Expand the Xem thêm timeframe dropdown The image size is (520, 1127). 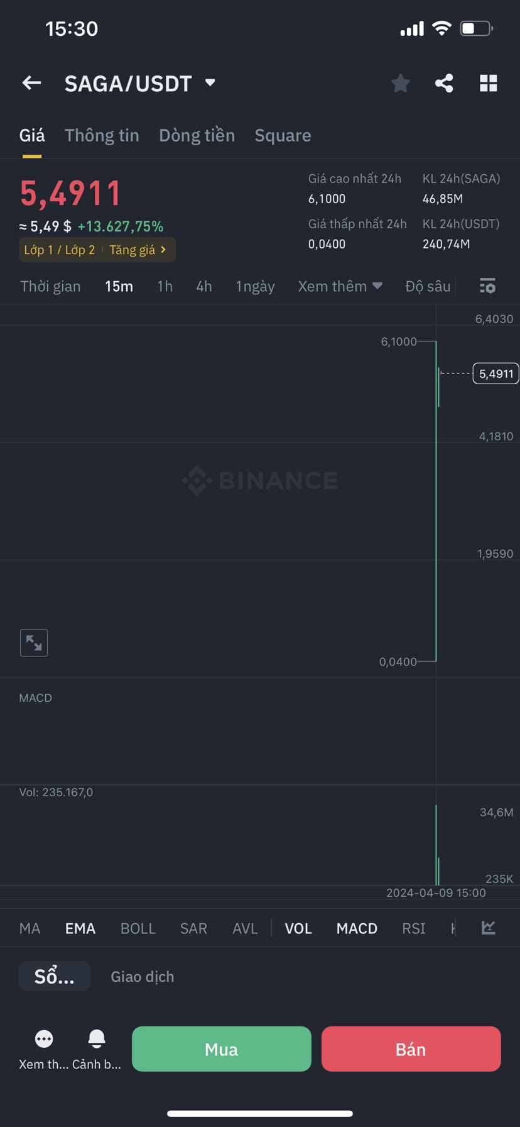(340, 286)
